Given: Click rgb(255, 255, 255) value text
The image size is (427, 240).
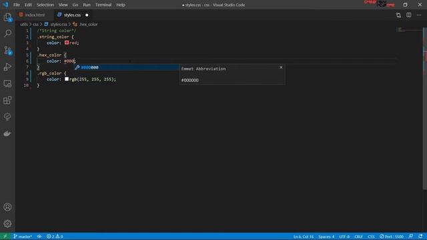Looking at the screenshot, I should tap(92, 79).
